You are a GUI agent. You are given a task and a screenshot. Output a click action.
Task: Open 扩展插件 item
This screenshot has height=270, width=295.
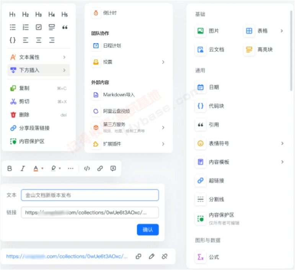tap(129, 144)
